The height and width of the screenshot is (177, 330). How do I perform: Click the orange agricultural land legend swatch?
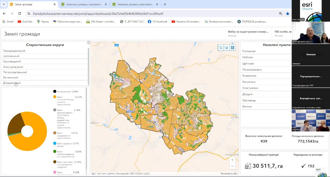pos(55,97)
